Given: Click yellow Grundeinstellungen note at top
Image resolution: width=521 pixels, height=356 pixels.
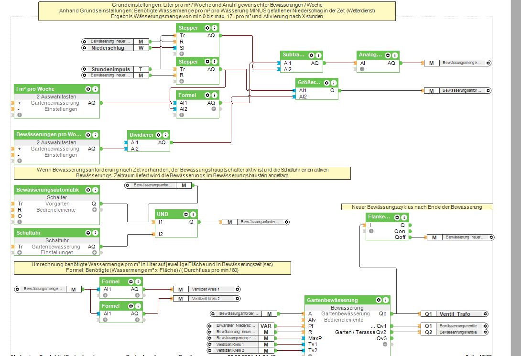Looking at the screenshot, I should [x=217, y=11].
